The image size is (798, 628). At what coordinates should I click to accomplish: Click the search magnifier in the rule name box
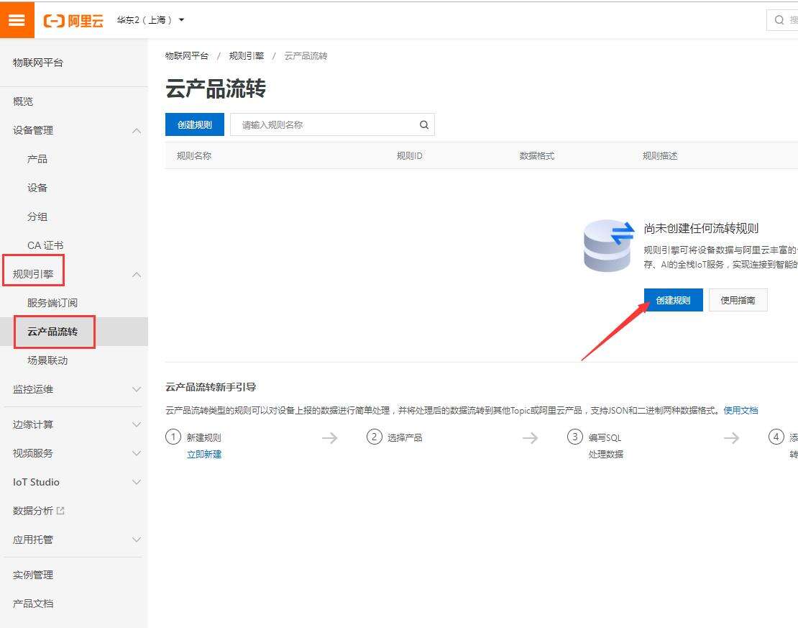coord(423,124)
